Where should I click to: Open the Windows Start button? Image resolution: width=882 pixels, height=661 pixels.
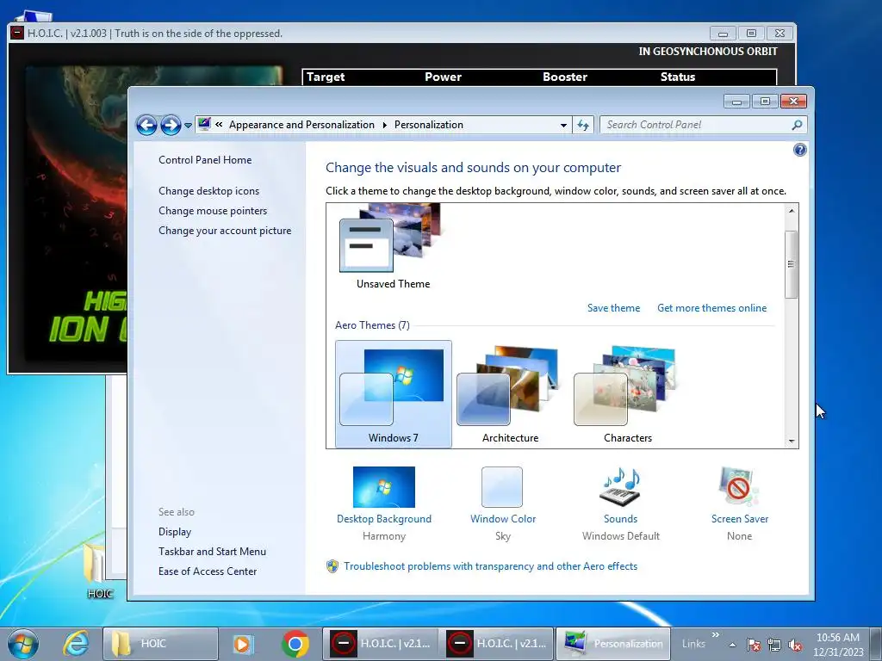pos(23,644)
